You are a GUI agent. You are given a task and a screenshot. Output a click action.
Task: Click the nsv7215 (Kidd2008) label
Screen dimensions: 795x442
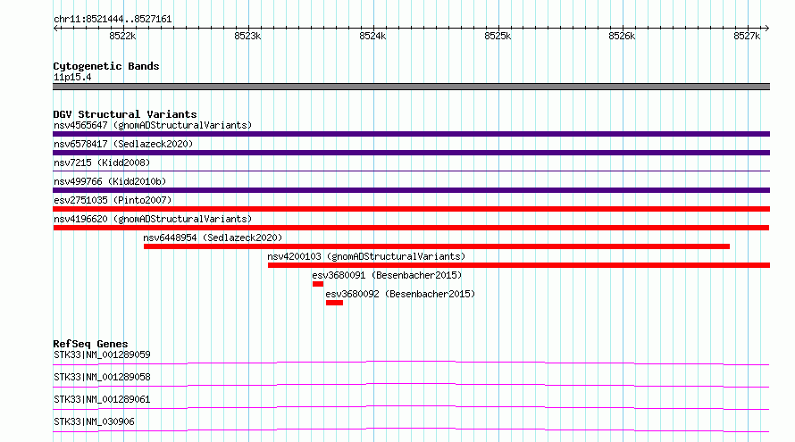(x=102, y=163)
